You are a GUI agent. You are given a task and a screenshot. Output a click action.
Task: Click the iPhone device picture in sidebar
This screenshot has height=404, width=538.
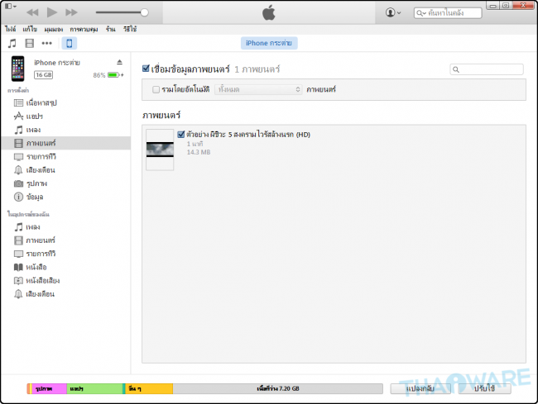click(18, 69)
